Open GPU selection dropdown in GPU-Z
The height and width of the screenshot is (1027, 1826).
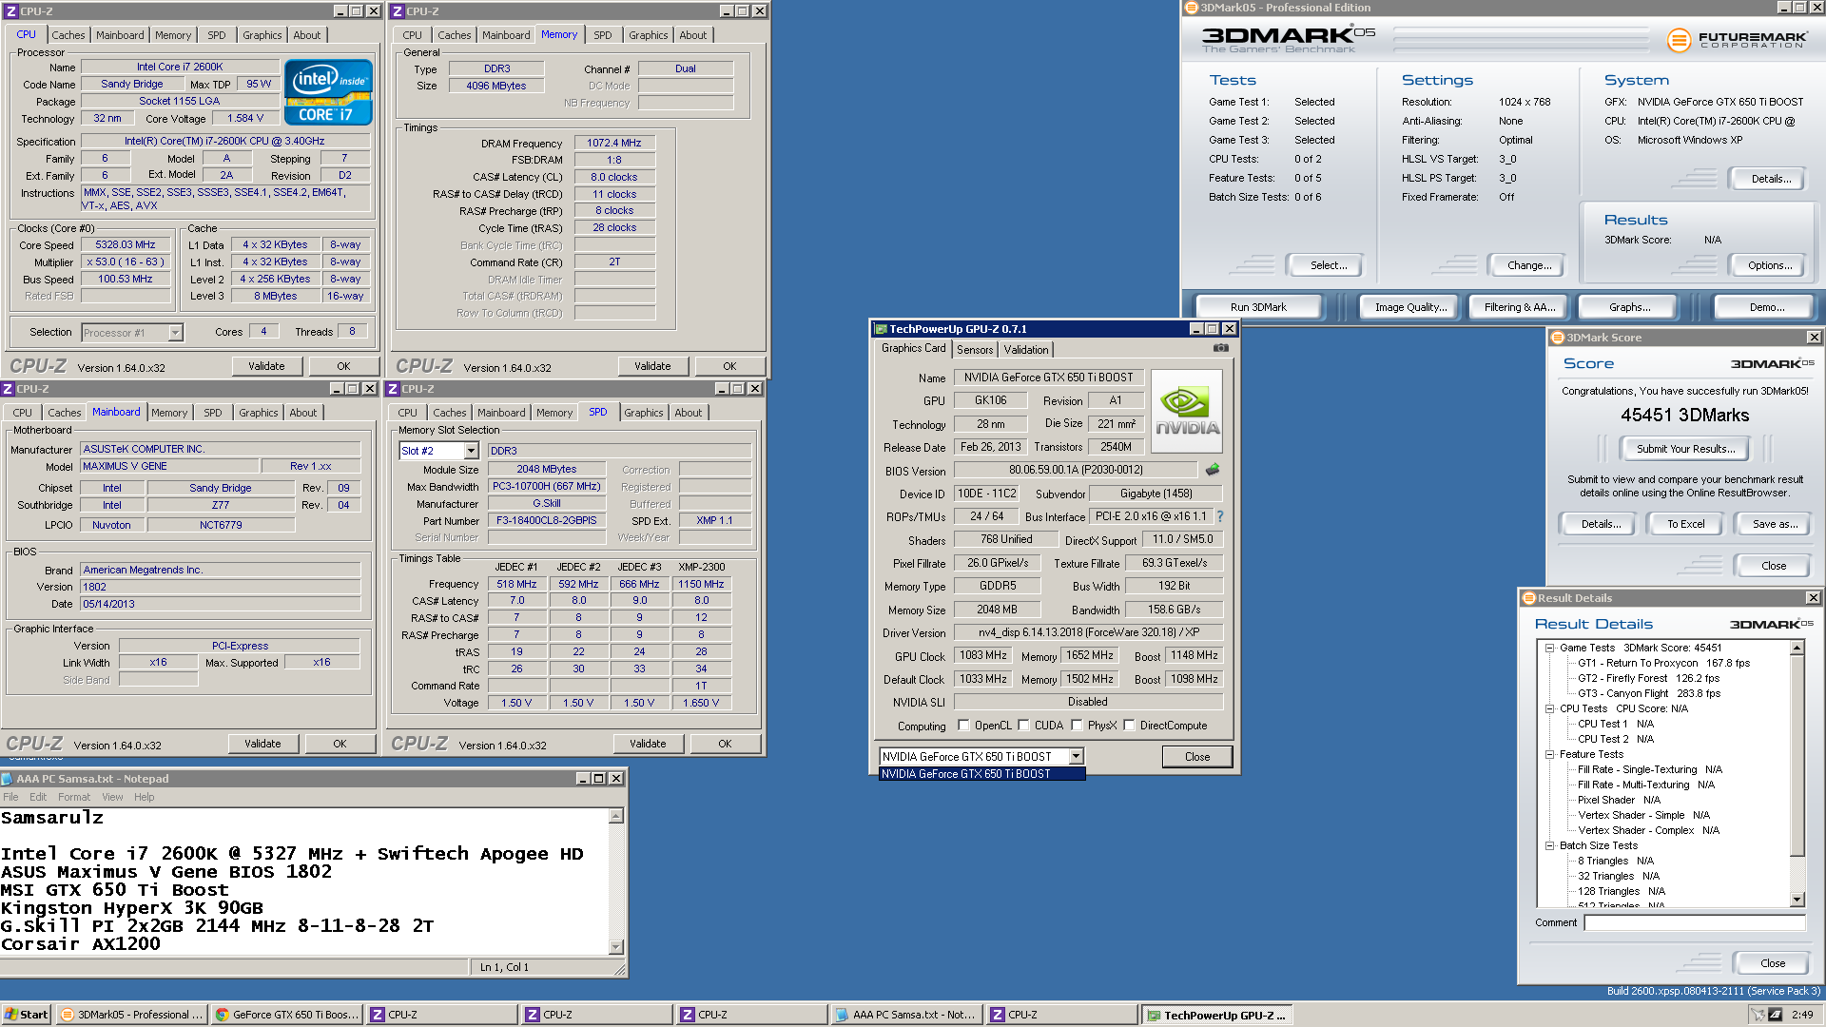click(x=1076, y=757)
